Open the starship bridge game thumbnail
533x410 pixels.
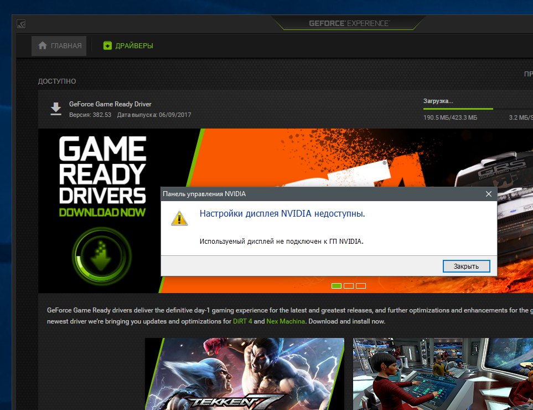pos(443,374)
